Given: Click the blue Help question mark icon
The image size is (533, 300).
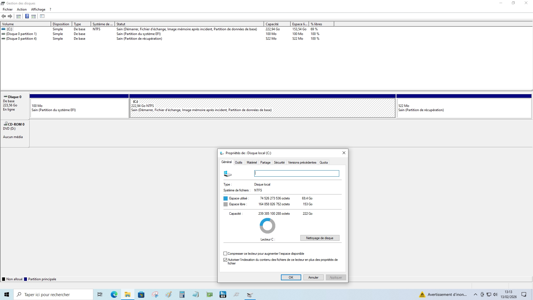Looking at the screenshot, I should point(27,16).
